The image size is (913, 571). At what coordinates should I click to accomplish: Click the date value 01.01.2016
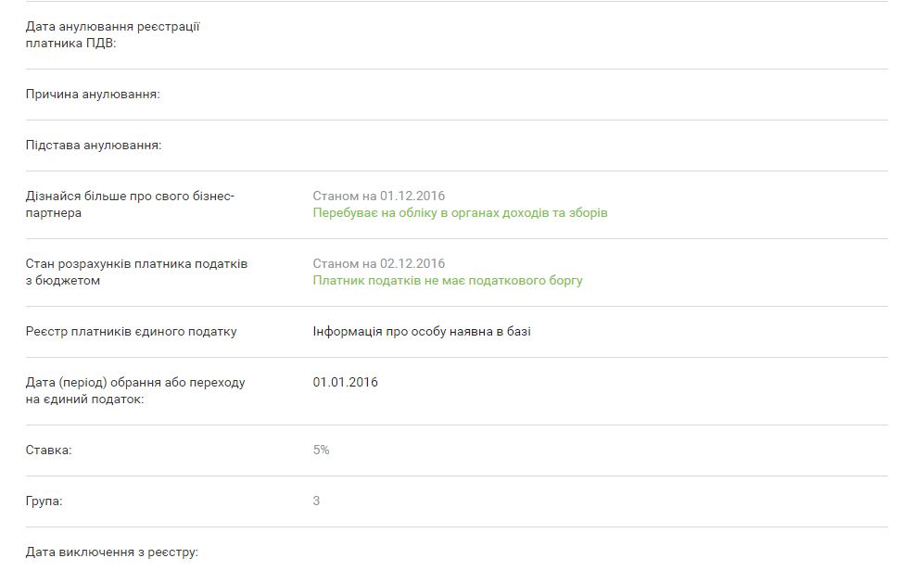point(345,383)
